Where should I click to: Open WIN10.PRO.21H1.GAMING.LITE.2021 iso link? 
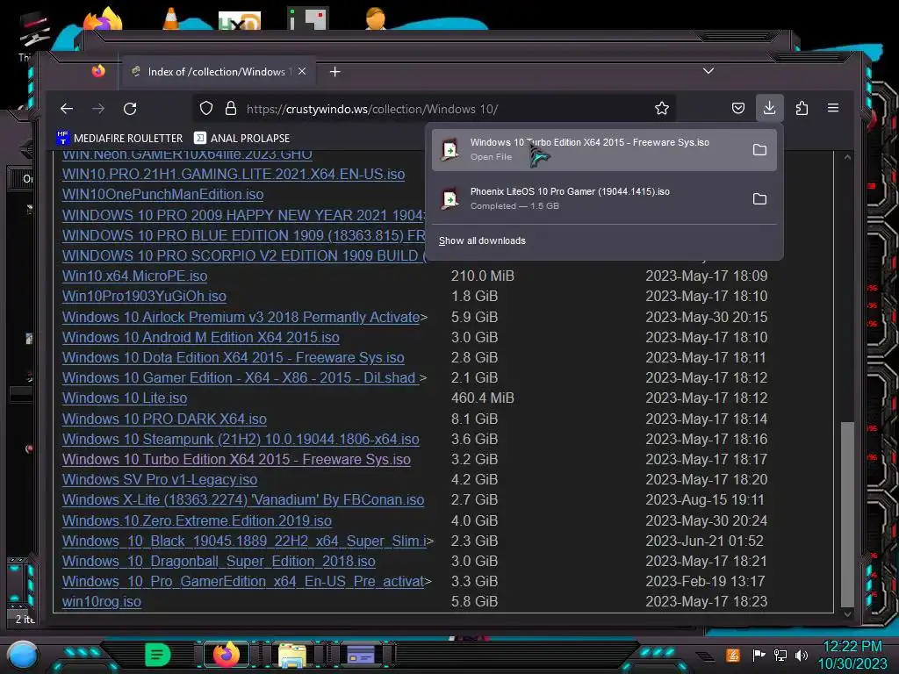point(234,175)
